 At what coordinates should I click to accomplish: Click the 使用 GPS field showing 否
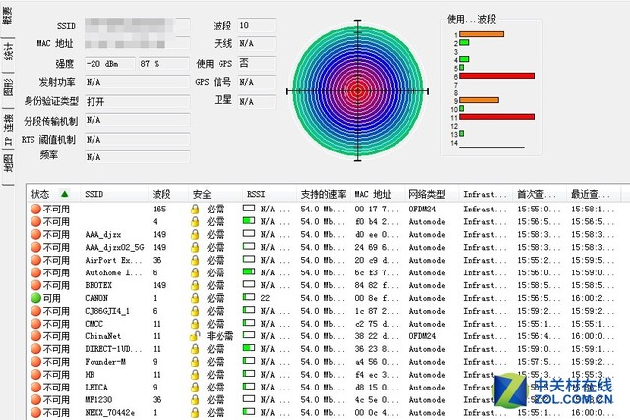[x=257, y=63]
